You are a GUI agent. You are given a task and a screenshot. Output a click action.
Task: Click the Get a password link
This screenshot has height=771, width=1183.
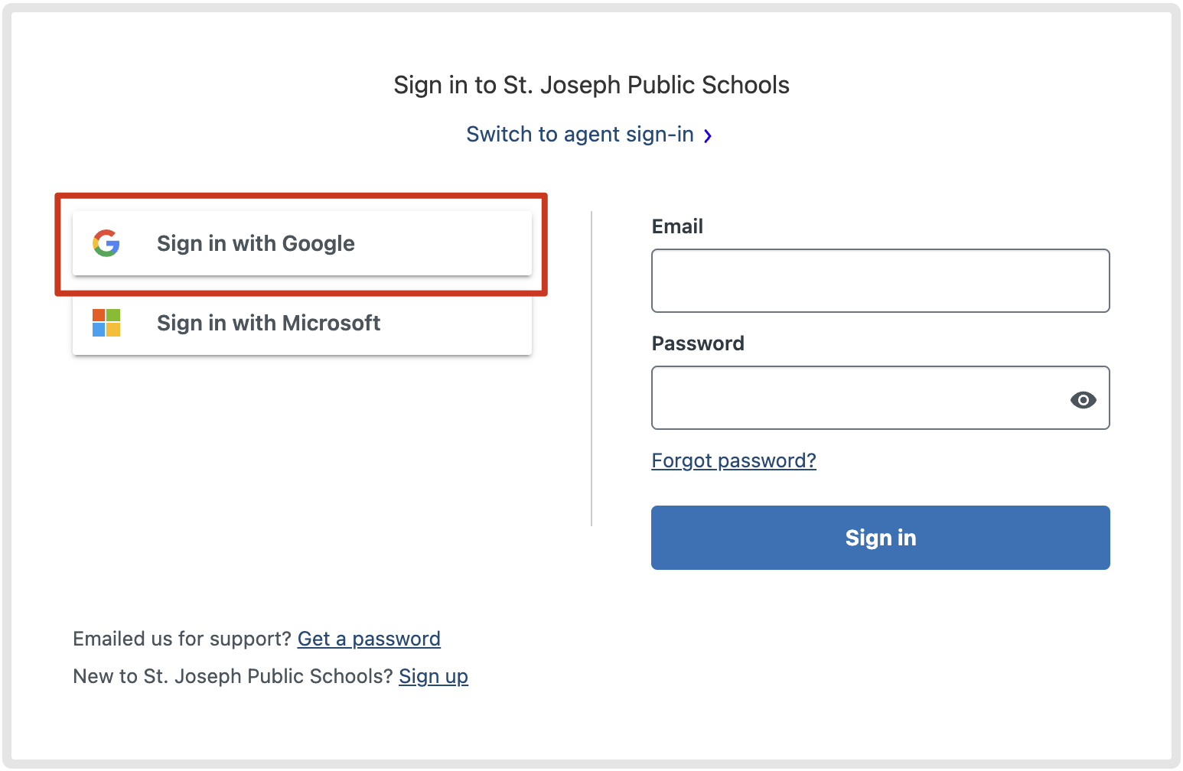tap(369, 639)
